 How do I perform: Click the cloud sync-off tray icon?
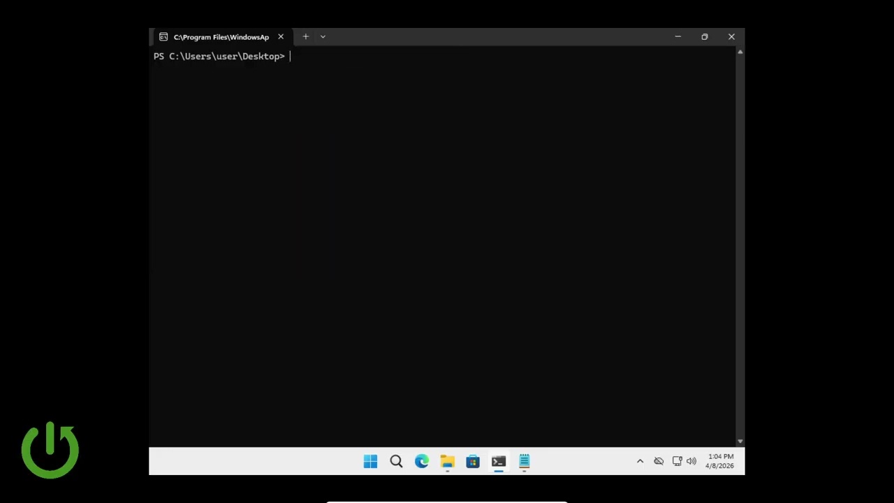[x=659, y=461]
